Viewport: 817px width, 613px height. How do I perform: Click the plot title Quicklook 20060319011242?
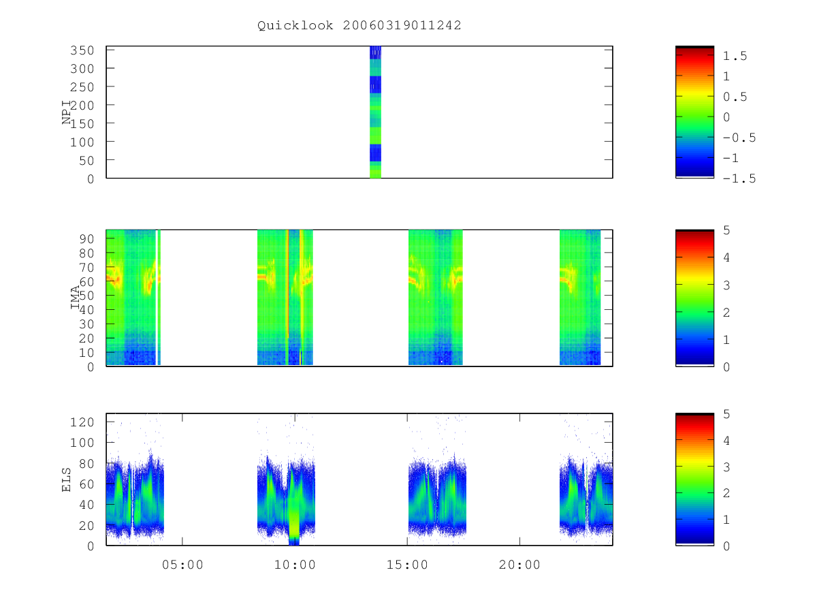359,25
